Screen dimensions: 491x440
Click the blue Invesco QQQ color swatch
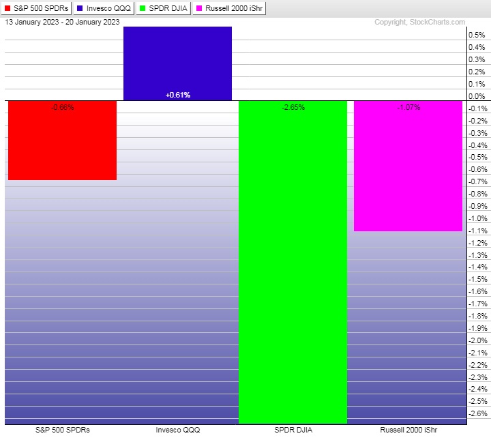pyautogui.click(x=80, y=8)
